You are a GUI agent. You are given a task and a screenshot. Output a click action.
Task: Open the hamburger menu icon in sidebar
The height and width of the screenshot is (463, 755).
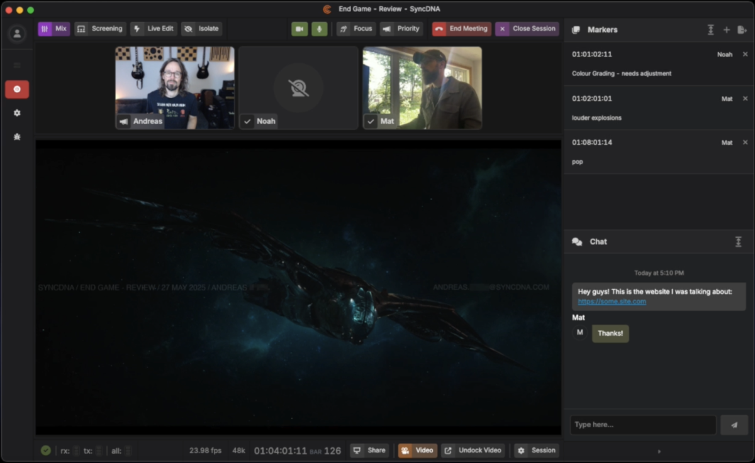point(17,65)
